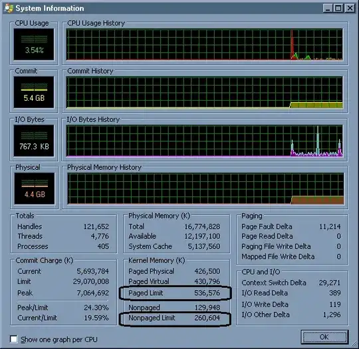Click the Paging File Write Delta label

pyautogui.click(x=276, y=246)
